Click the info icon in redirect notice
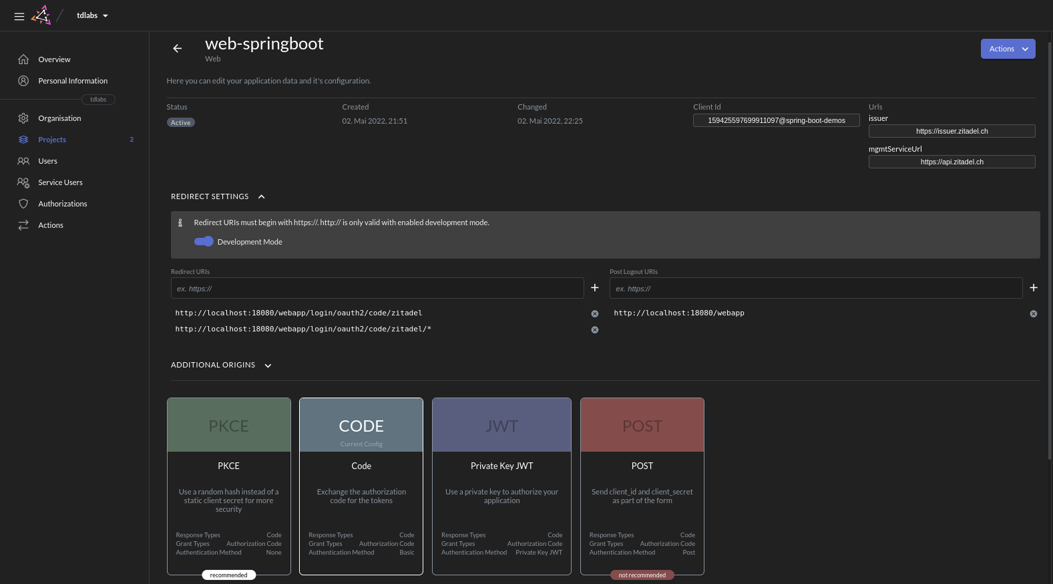 pyautogui.click(x=180, y=223)
